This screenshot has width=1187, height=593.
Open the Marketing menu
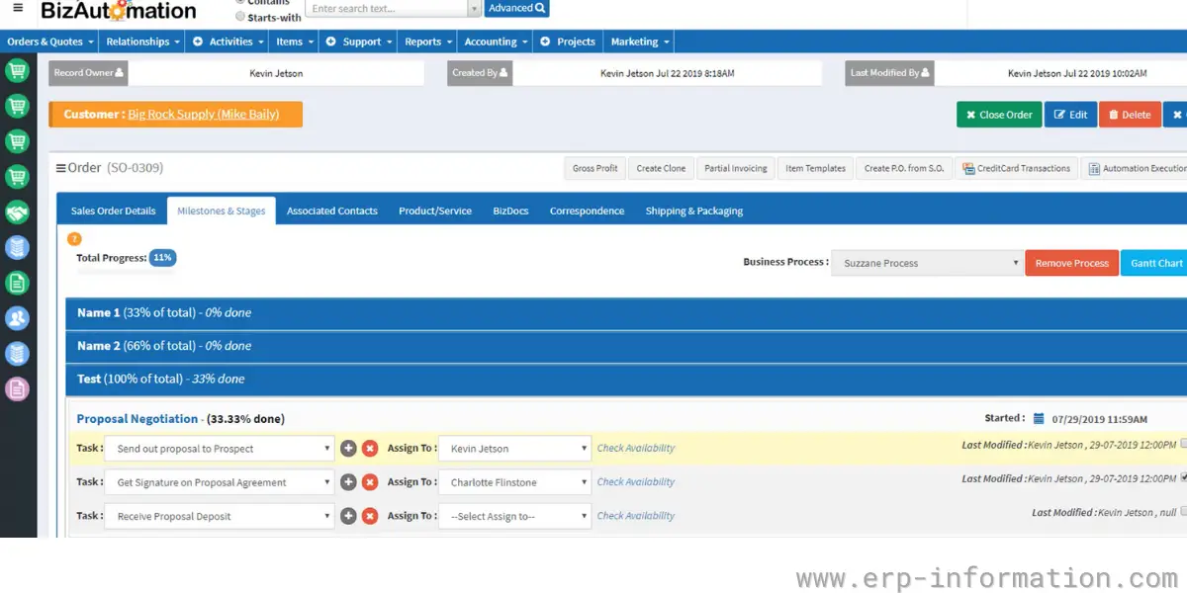tap(640, 42)
